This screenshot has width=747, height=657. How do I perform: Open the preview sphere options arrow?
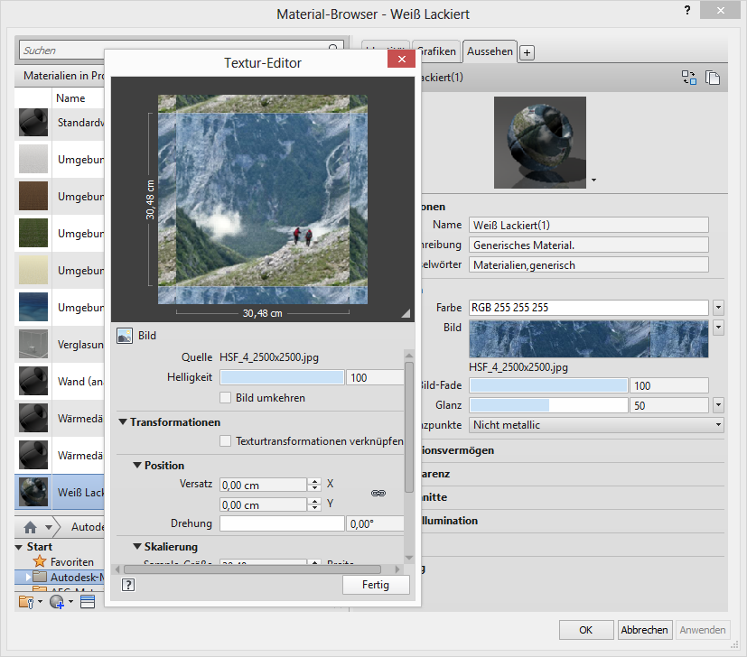pyautogui.click(x=593, y=180)
